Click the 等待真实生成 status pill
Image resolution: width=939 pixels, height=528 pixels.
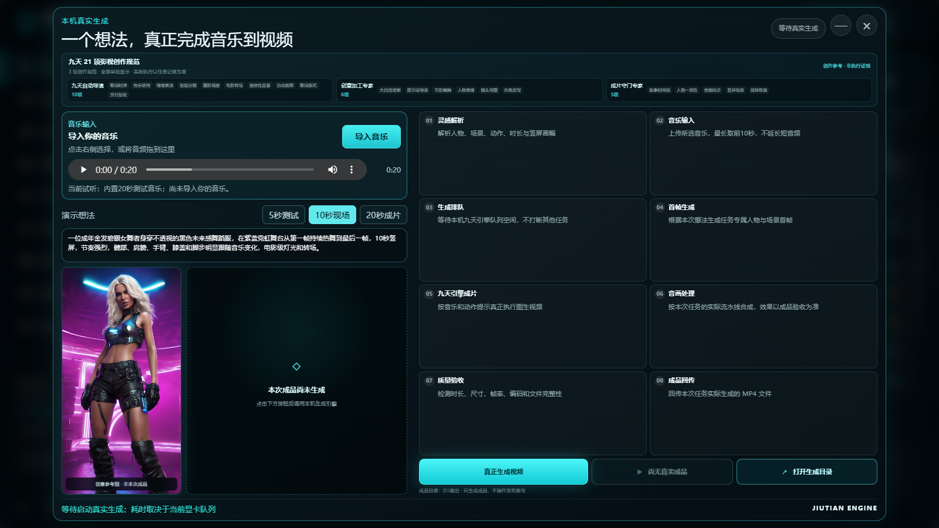pos(798,28)
